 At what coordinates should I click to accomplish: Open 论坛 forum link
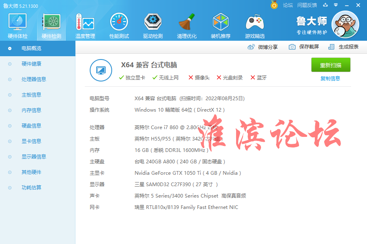point(287,5)
